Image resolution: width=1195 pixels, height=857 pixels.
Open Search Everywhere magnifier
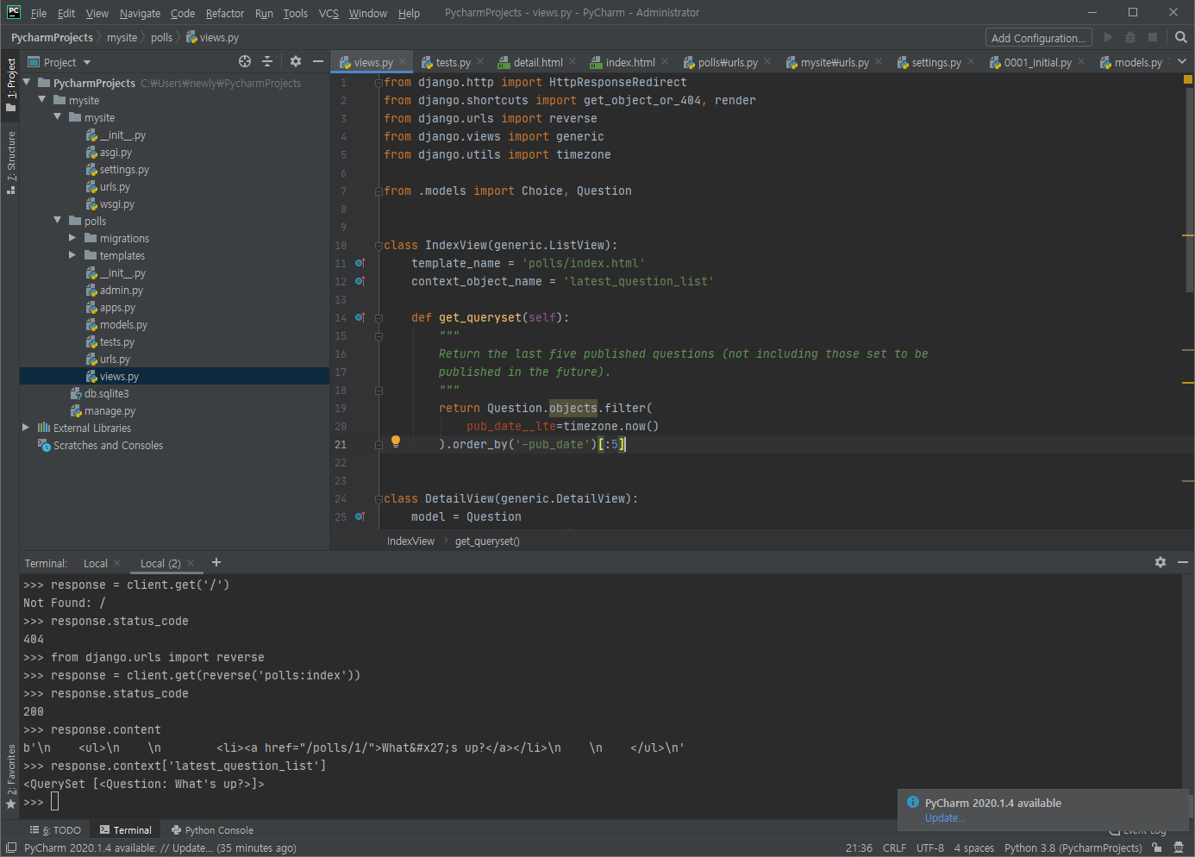1181,37
